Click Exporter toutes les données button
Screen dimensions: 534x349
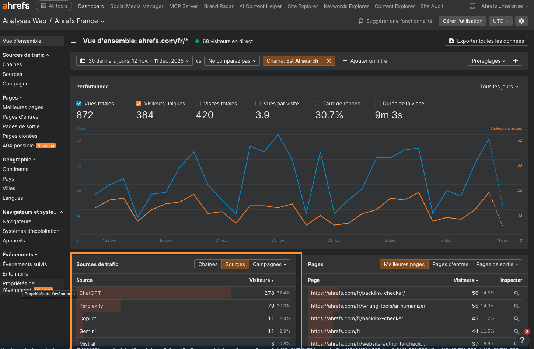point(486,41)
